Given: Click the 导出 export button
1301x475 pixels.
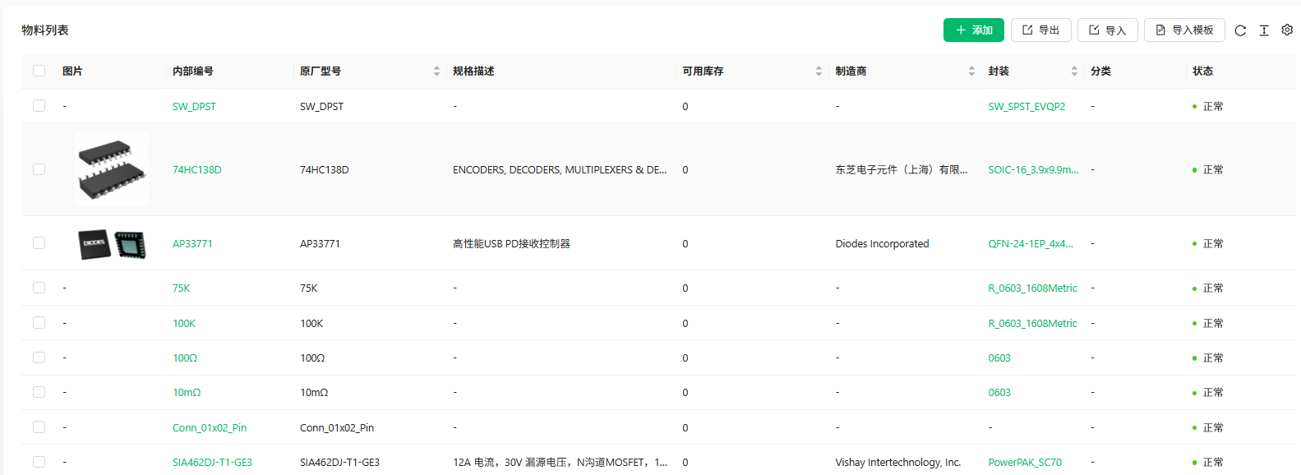Looking at the screenshot, I should [1040, 30].
